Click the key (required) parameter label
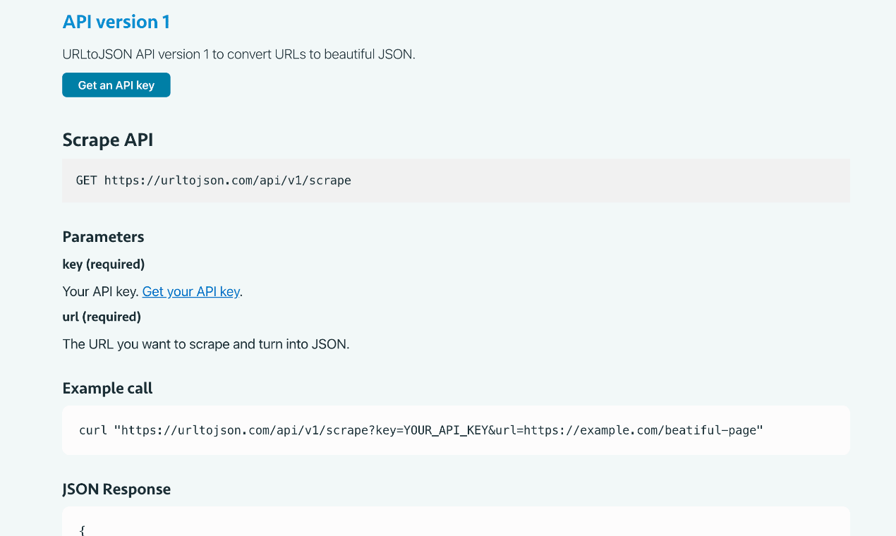 tap(103, 264)
